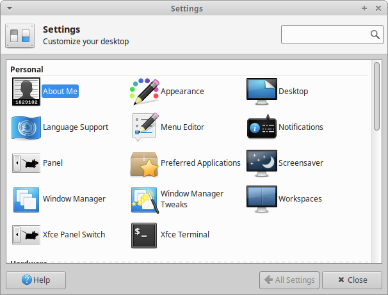Open the About Me settings icon
This screenshot has height=295, width=388.
26,92
